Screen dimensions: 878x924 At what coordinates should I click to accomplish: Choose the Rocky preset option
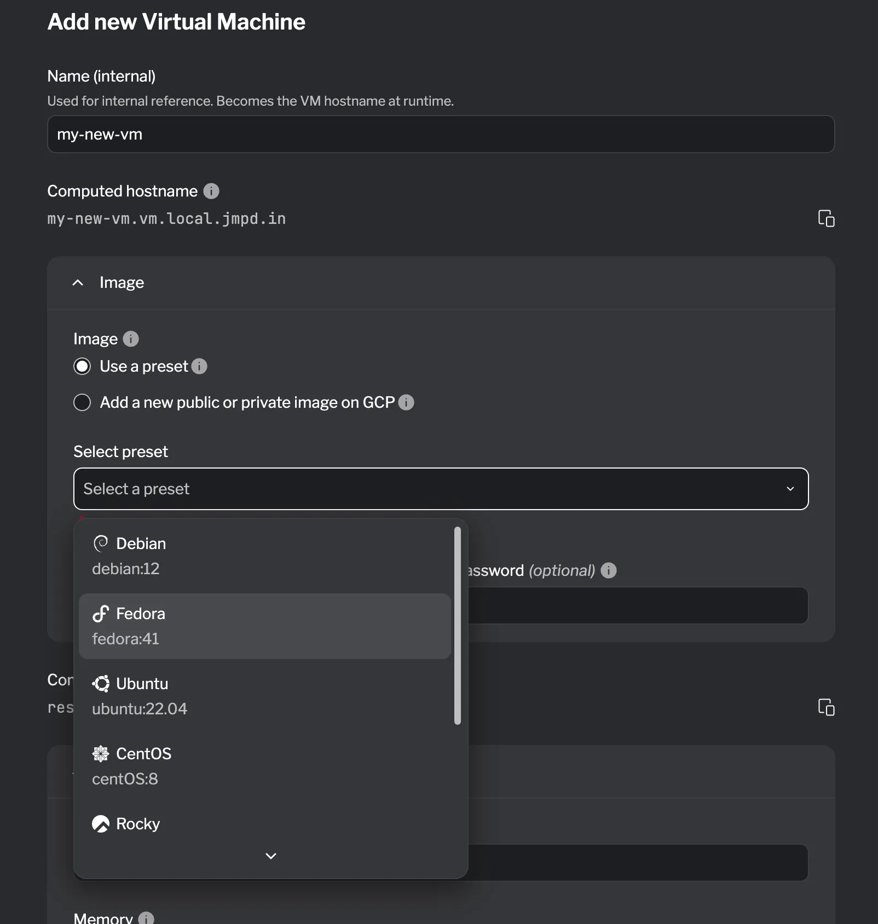point(265,824)
